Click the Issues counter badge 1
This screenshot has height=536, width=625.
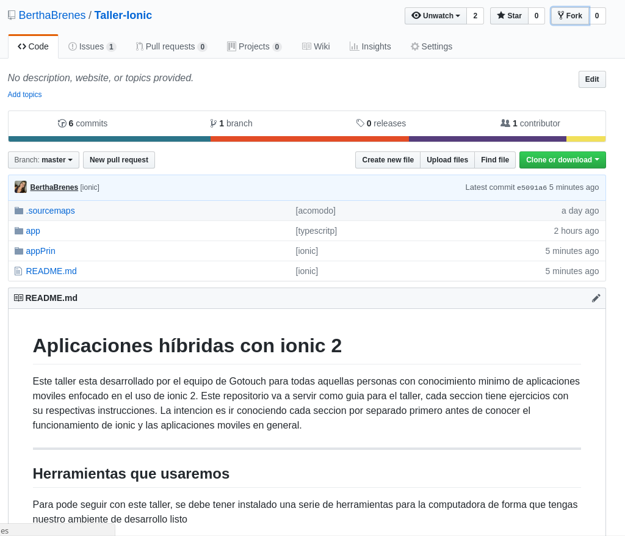[x=111, y=46]
